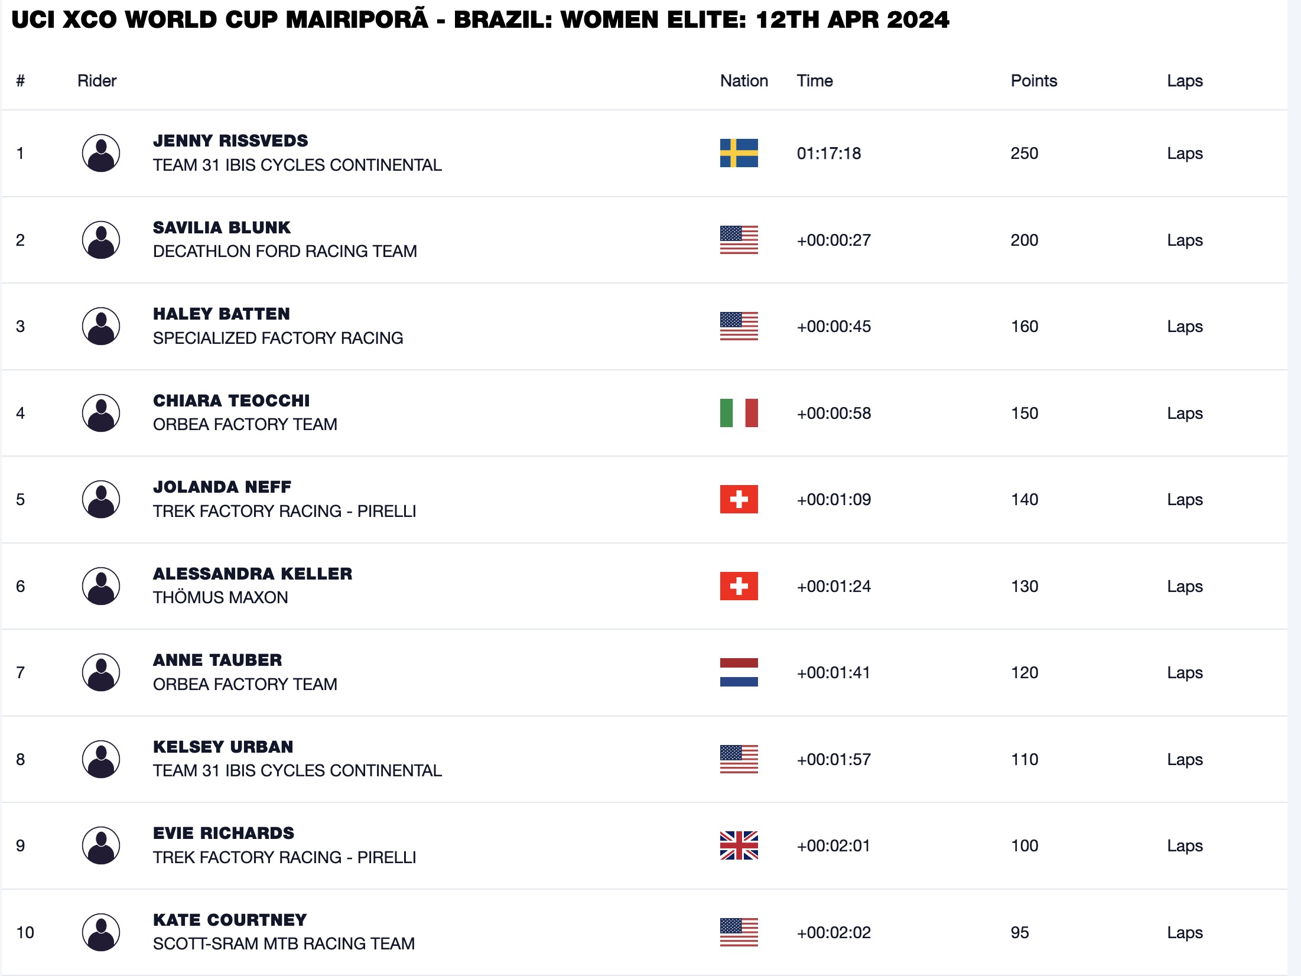Click the Netherlands flag beside Anne Tauber
Screen dimensions: 1301x976
[739, 672]
